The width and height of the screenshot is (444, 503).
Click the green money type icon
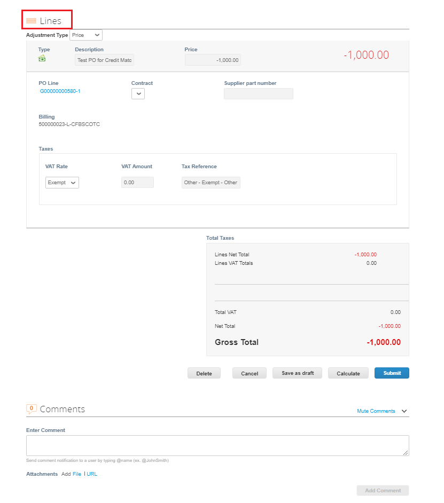(x=42, y=58)
